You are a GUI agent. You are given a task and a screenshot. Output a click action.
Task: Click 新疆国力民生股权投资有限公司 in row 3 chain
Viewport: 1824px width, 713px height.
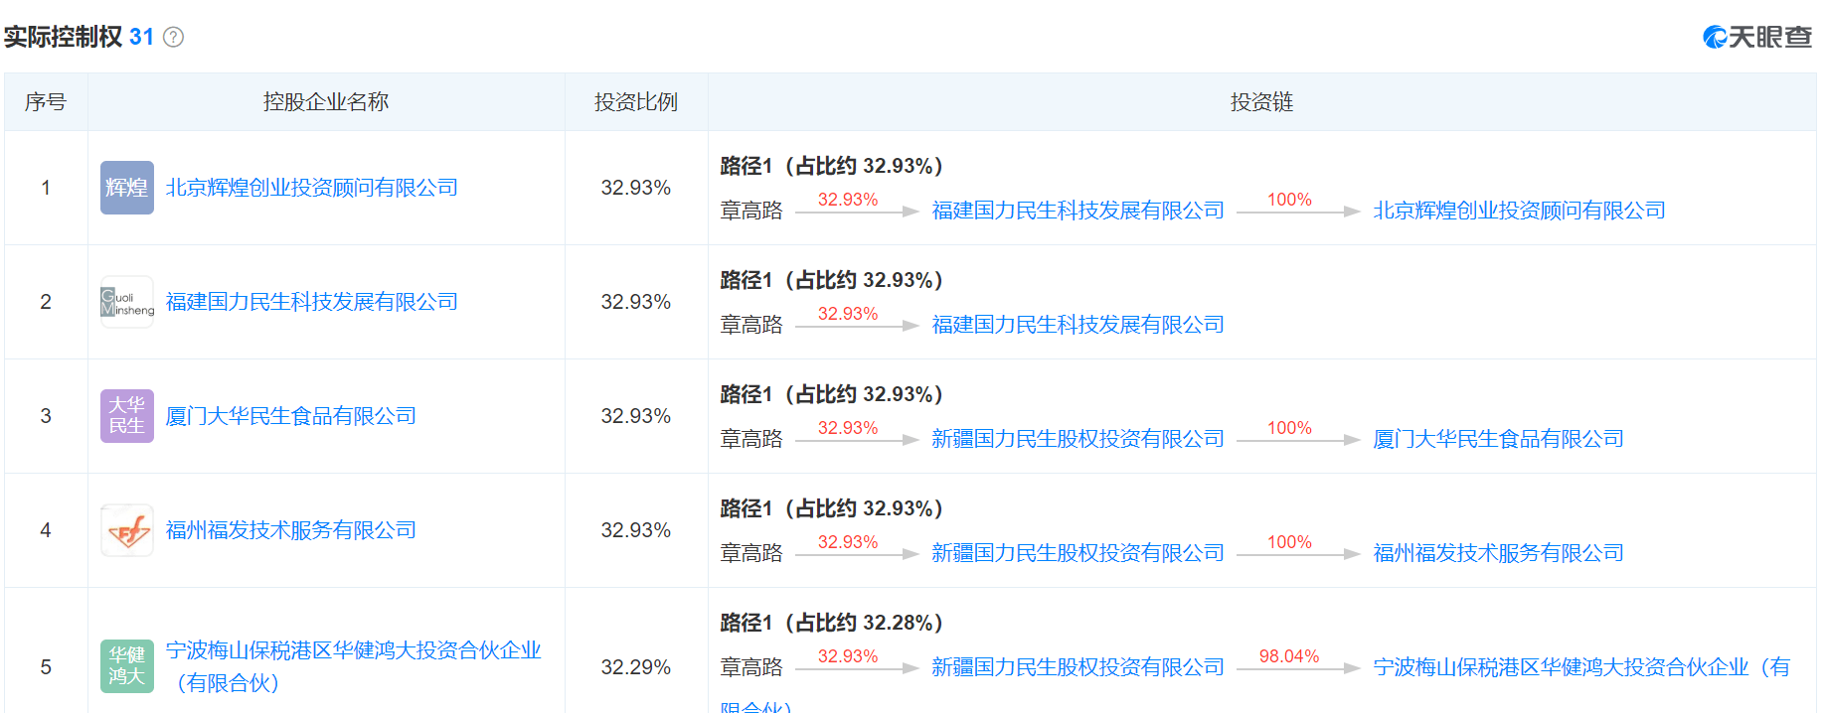pyautogui.click(x=1078, y=439)
